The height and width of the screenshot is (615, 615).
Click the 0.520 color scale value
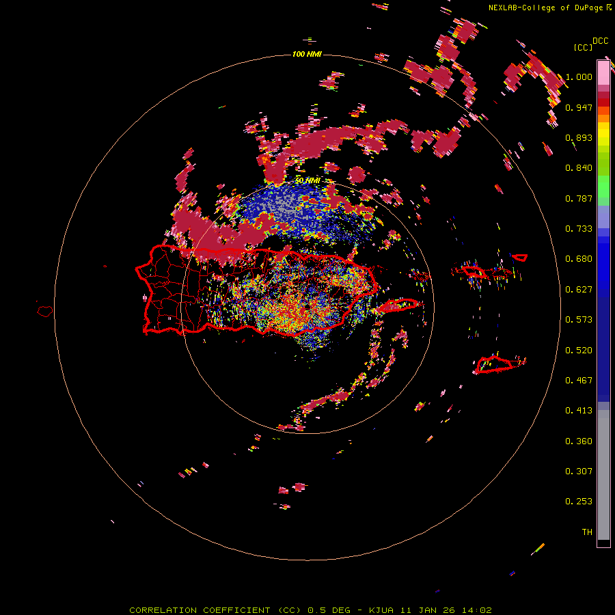tap(579, 351)
